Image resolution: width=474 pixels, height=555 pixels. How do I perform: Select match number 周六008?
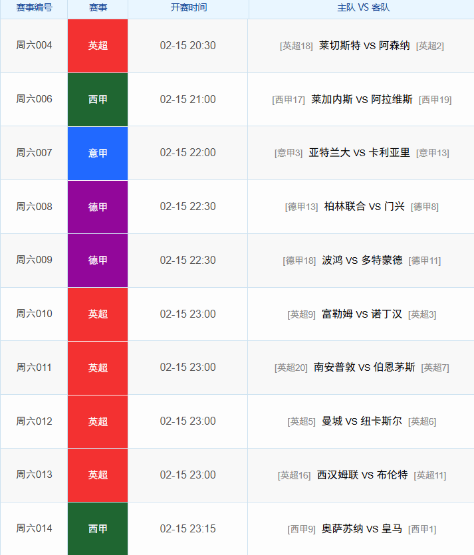coord(34,207)
